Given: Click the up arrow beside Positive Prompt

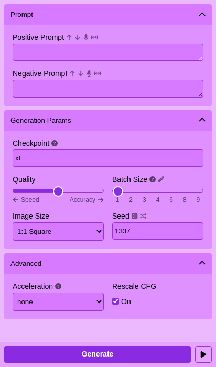Looking at the screenshot, I should point(69,37).
